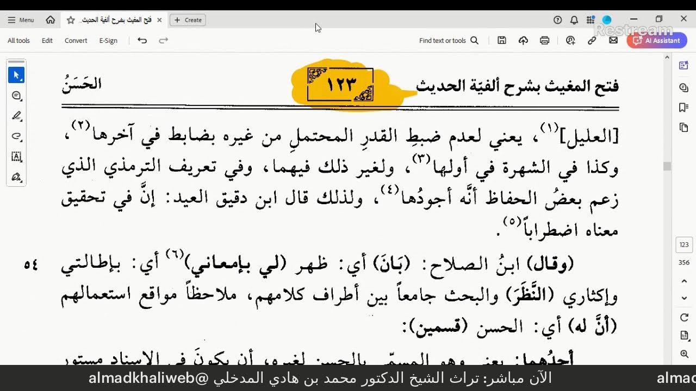
Task: Click the Find text or tools field
Action: point(449,40)
